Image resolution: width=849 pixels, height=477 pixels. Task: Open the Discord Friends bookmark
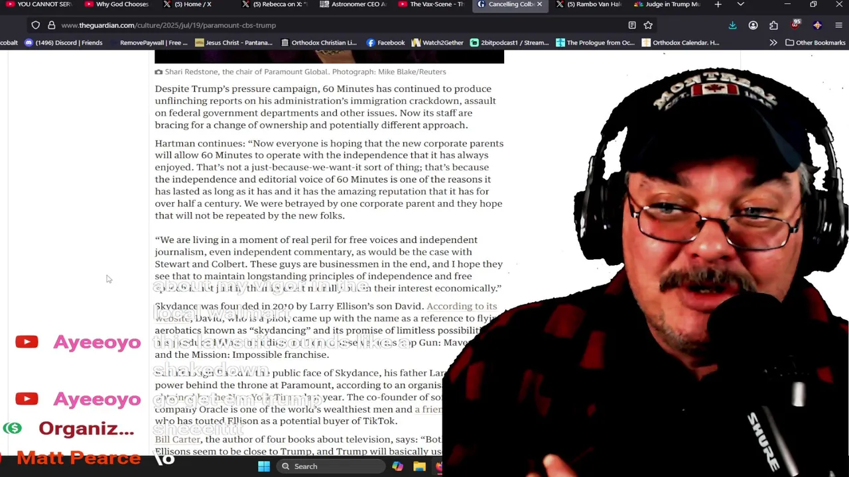pos(63,42)
